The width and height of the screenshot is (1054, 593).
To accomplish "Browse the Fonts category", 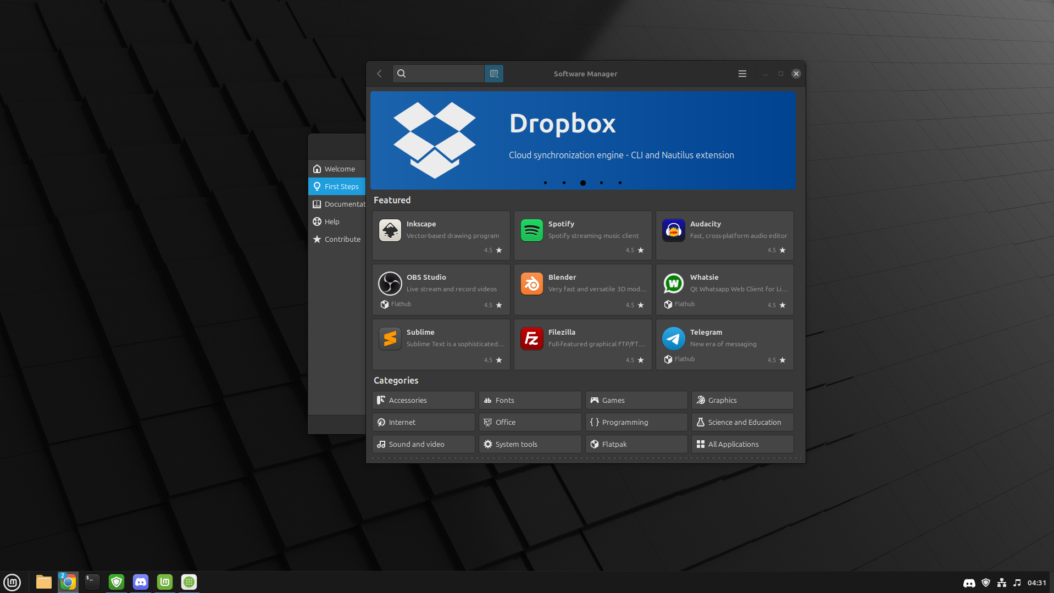I will 530,400.
